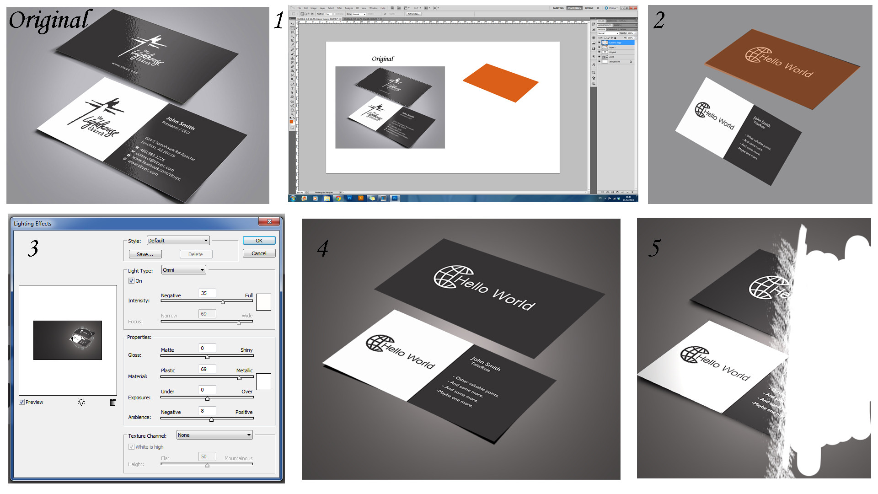Click the trash icon in Lighting Effects
Viewport: 878px width, 494px height.
pos(112,402)
